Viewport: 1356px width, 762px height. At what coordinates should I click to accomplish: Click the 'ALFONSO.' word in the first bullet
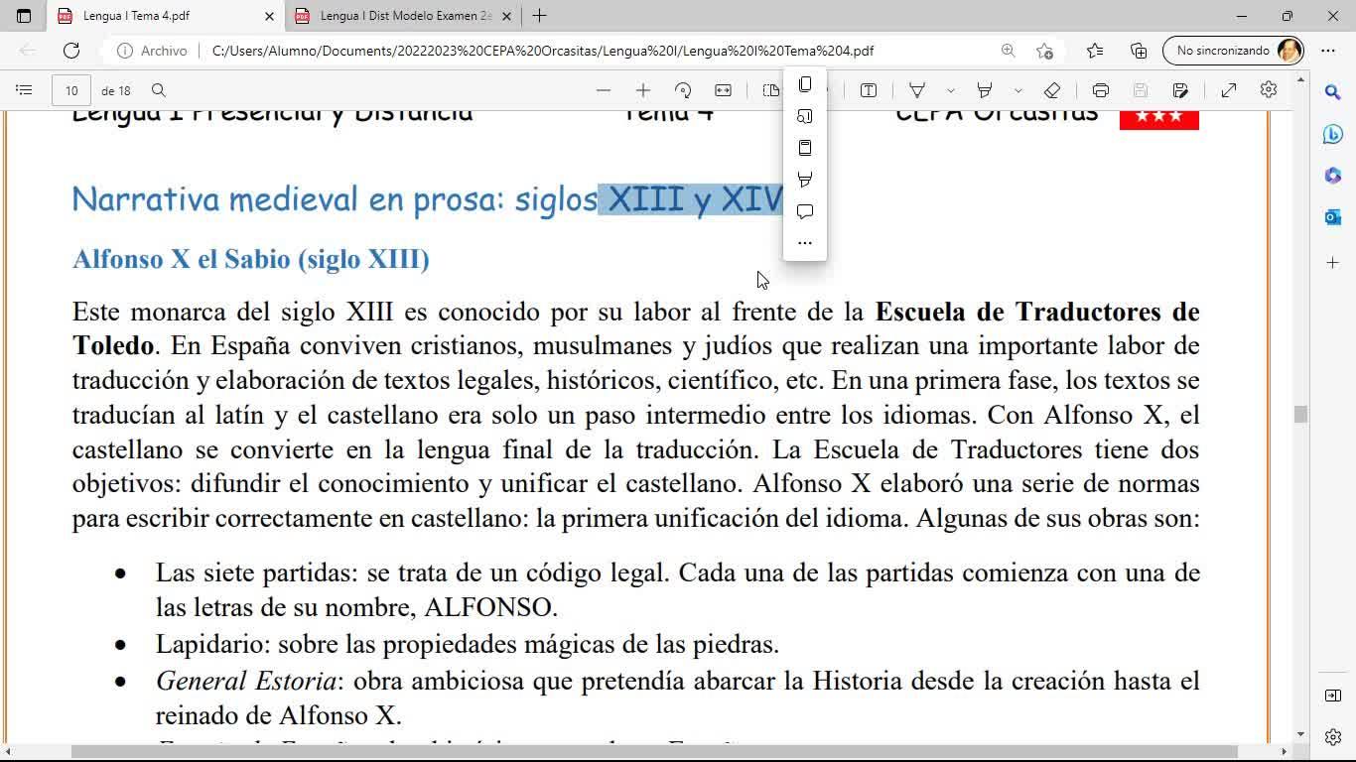click(490, 607)
